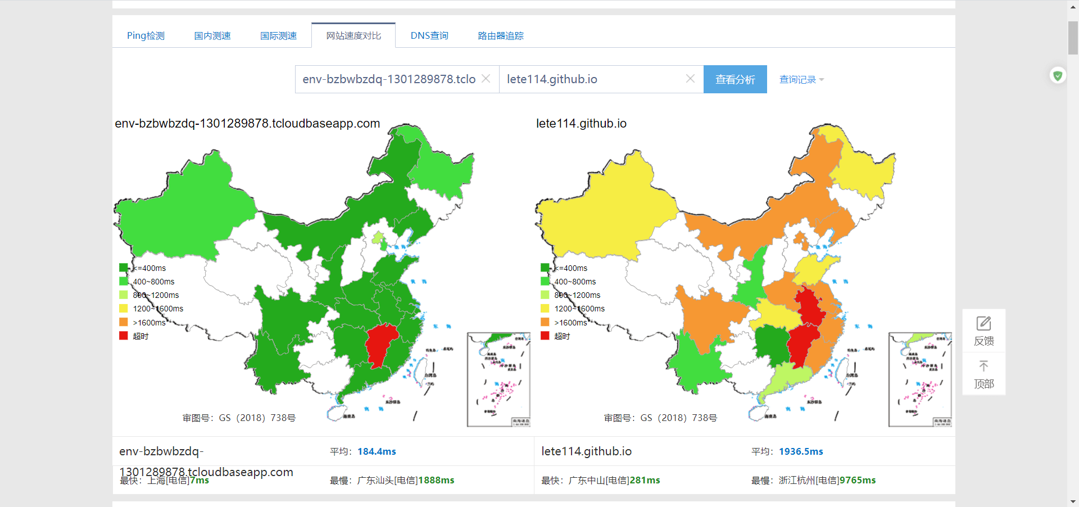The image size is (1079, 507).
Task: Click the back-to-top (顶部) arrow icon
Action: 983,366
